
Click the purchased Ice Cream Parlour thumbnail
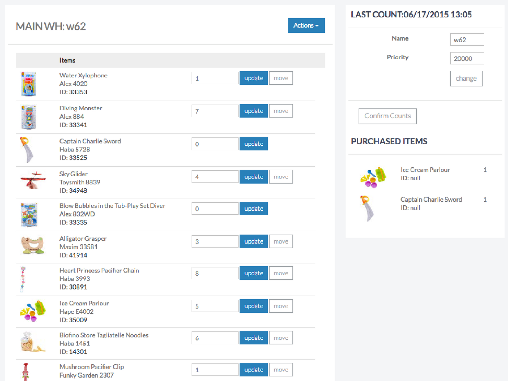(x=373, y=177)
